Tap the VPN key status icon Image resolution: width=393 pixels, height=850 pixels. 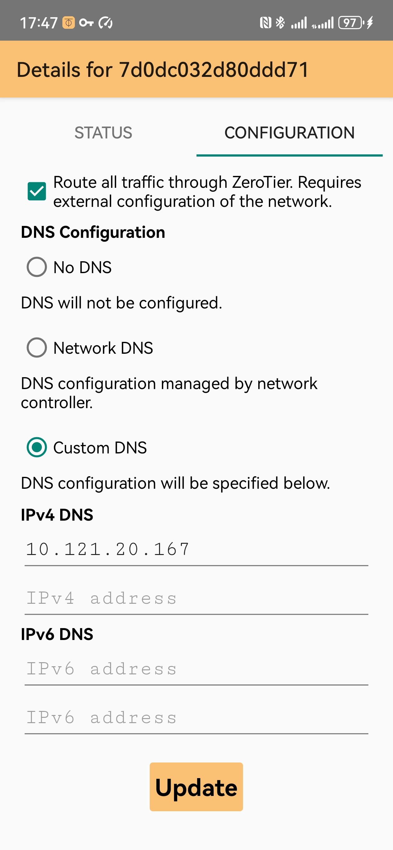coord(86,23)
